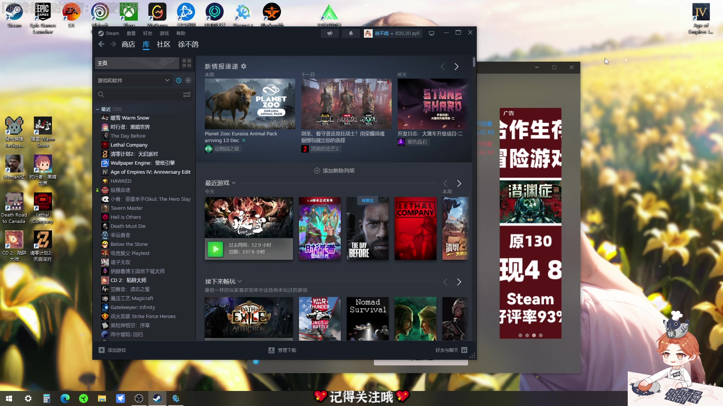Open the Xbox desktop shortcut icon
Viewport: 723px width, 406px height.
pos(129,15)
